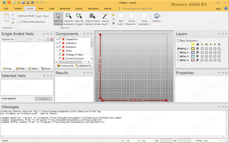This screenshot has height=143, width=229.
Task: Check the Voltage Probes checkbox
Action: click(60, 54)
